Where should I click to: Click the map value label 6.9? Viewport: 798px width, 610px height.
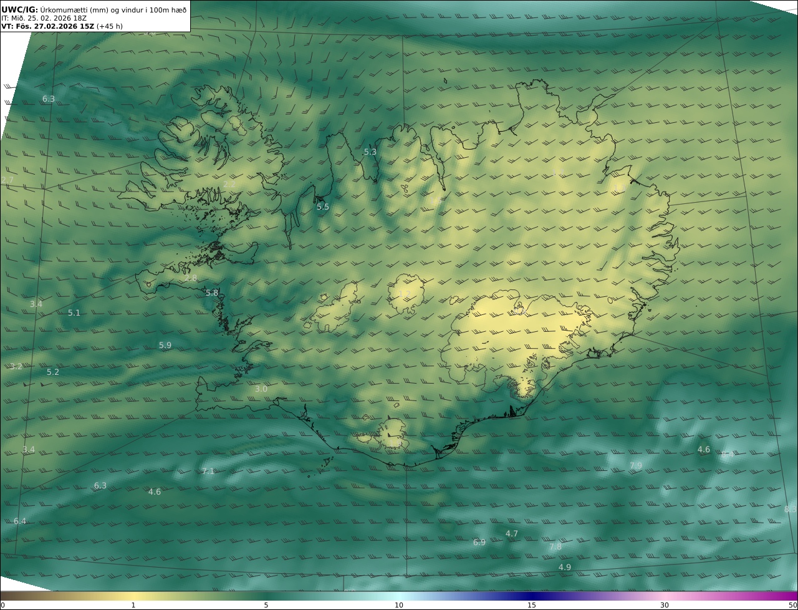(479, 543)
